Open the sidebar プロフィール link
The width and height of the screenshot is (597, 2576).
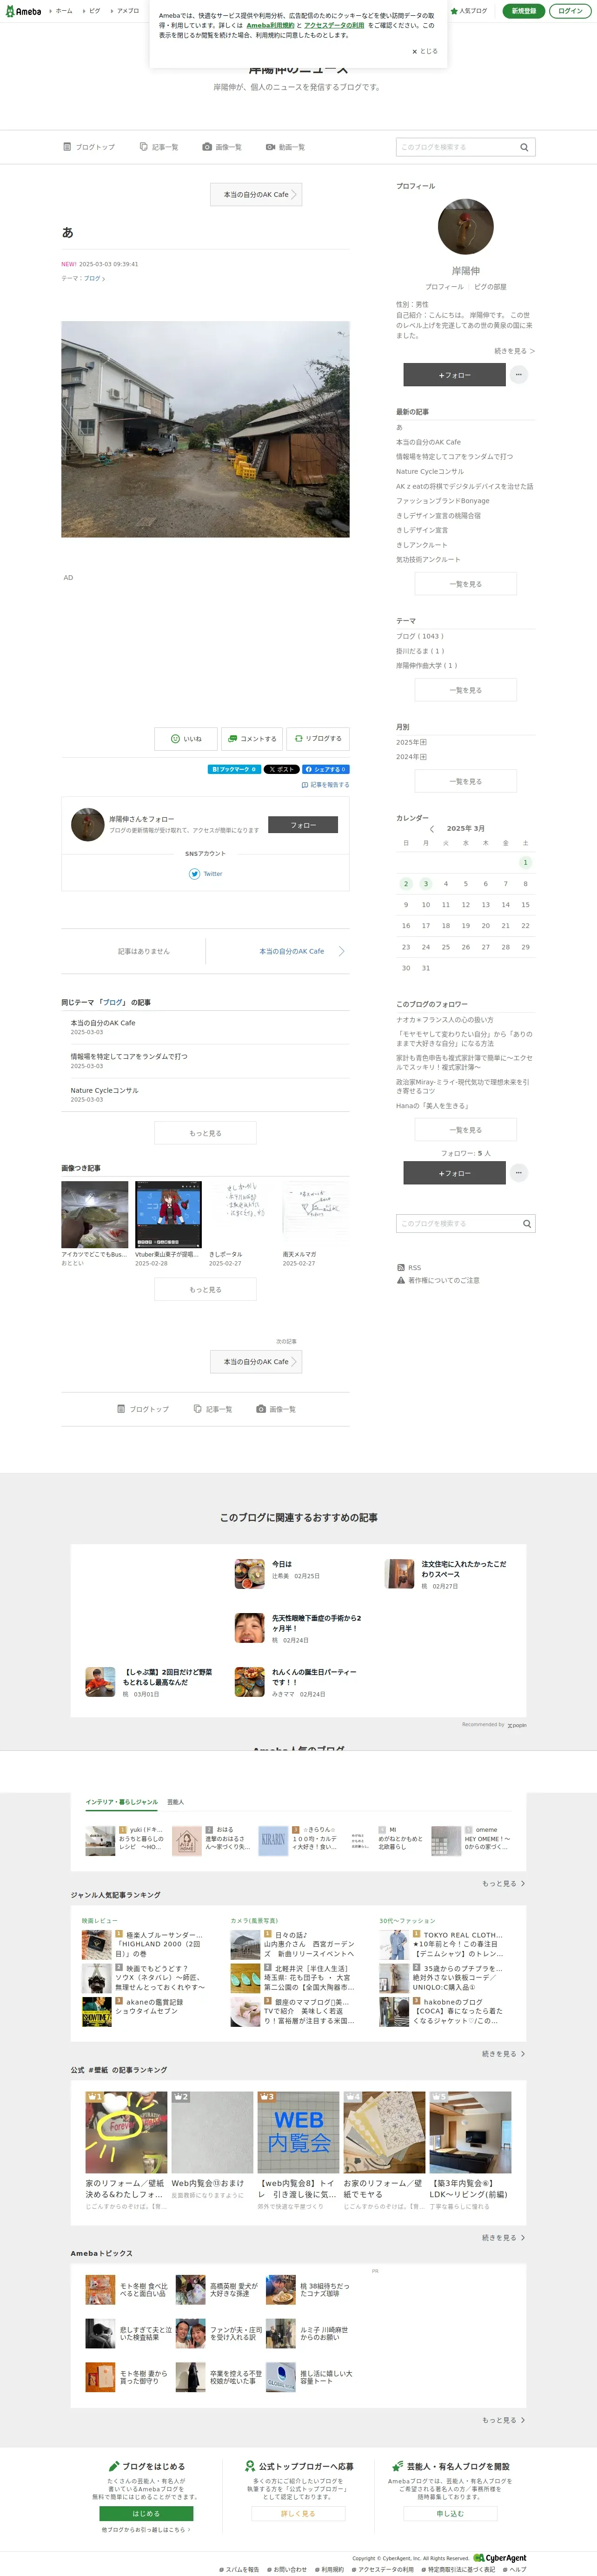pos(444,287)
